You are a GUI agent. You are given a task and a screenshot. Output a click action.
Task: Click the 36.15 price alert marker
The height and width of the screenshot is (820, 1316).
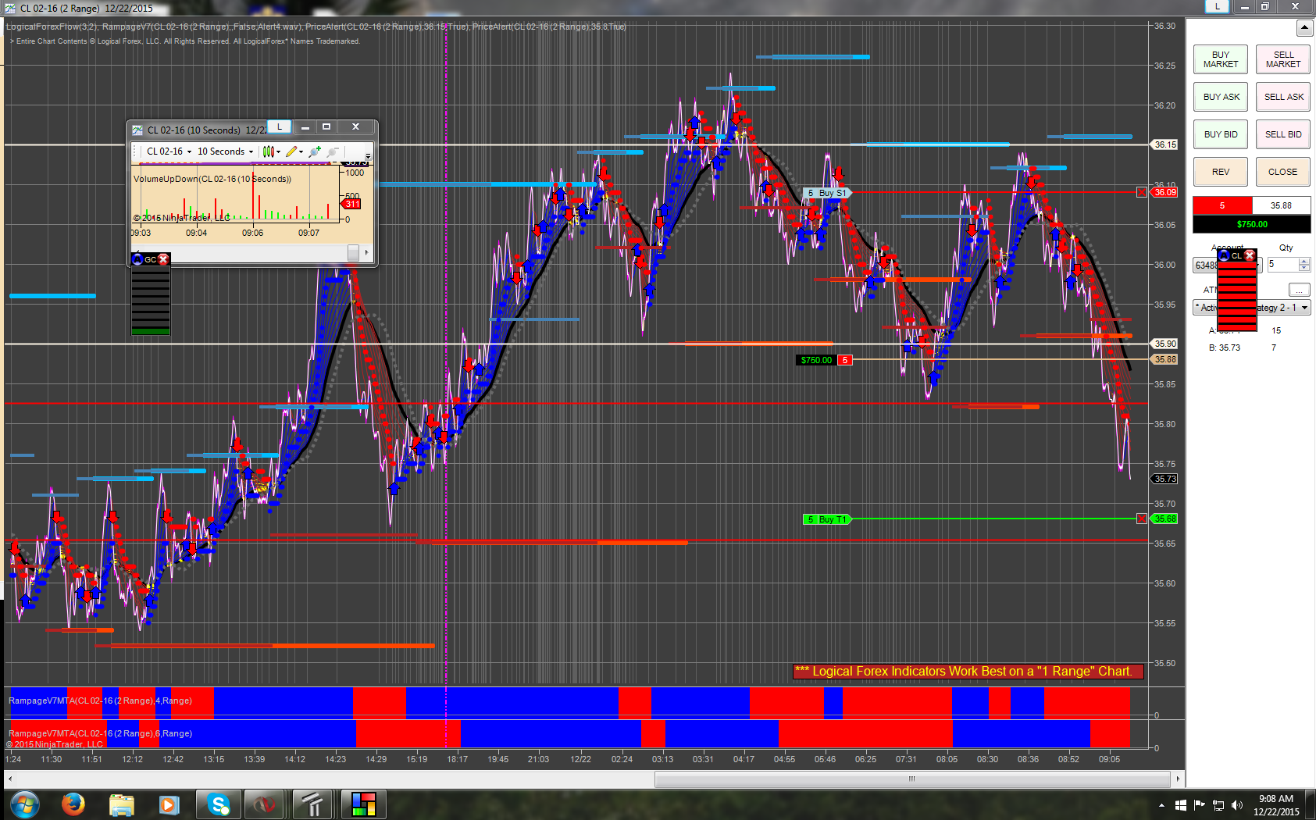click(1164, 144)
